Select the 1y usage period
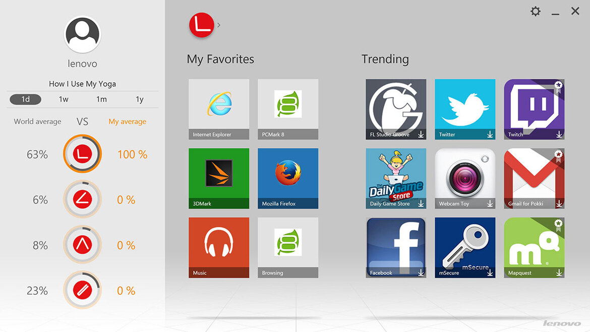 [x=140, y=99]
